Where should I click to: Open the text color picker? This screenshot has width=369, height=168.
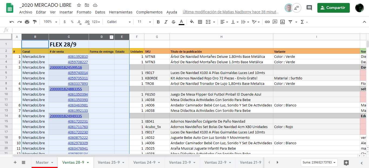pos(181,22)
